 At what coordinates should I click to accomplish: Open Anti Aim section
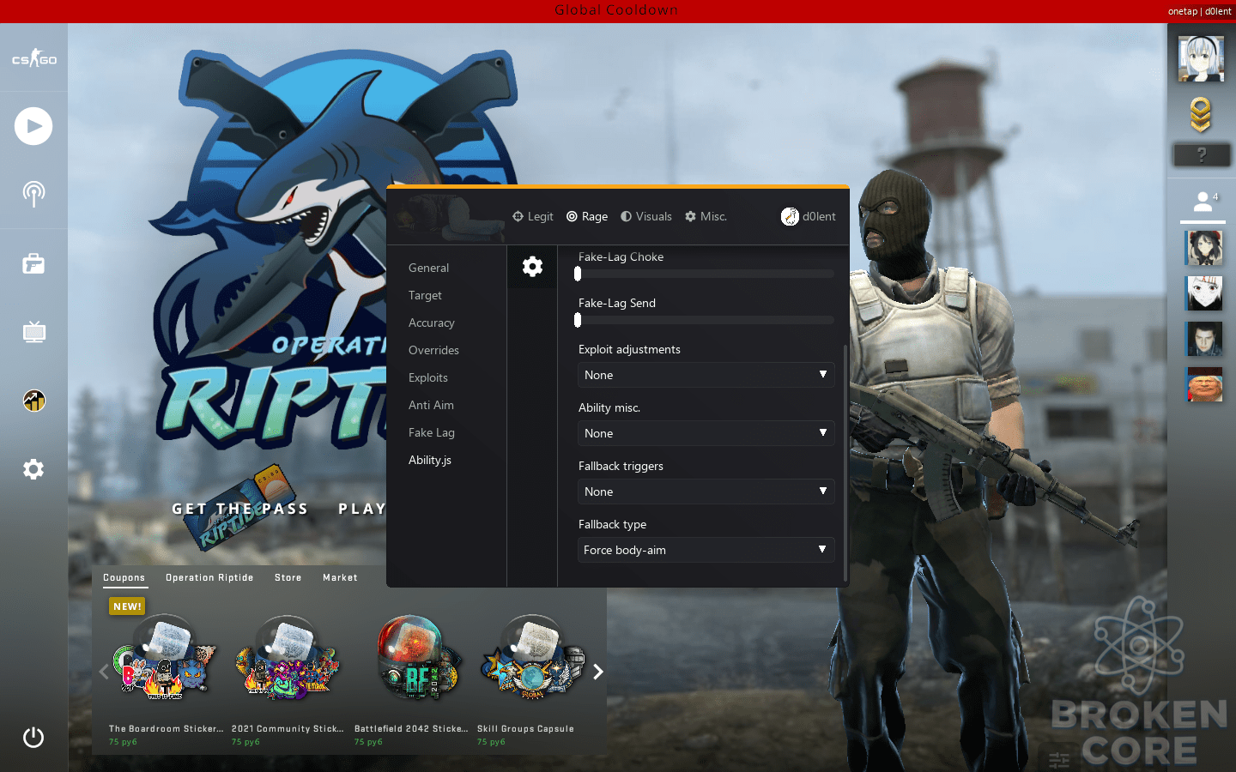431,405
